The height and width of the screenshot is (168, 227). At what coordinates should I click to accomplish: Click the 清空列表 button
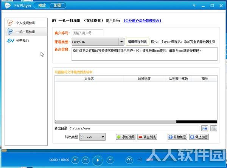point(147,137)
